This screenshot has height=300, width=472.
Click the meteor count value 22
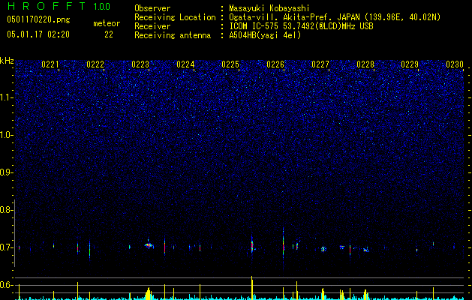(109, 34)
